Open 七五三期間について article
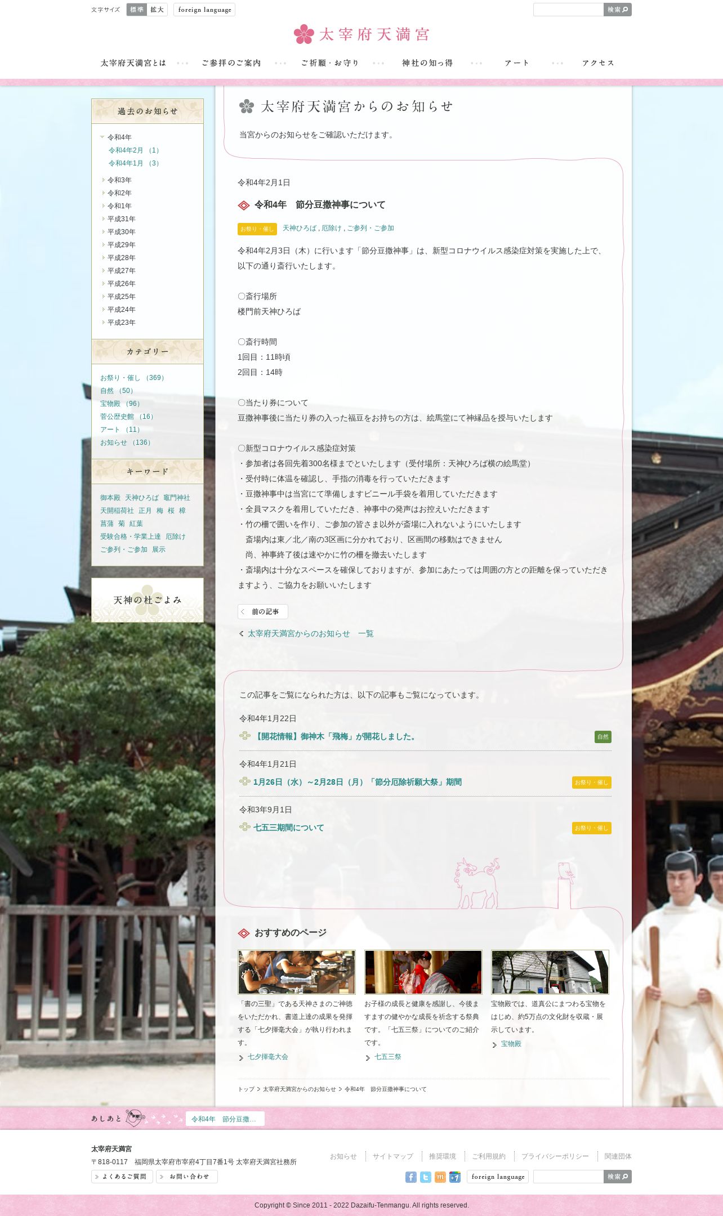The width and height of the screenshot is (723, 1216). pyautogui.click(x=289, y=828)
